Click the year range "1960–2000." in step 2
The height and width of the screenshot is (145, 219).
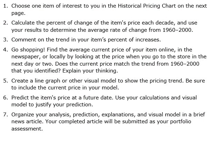coord(178,30)
